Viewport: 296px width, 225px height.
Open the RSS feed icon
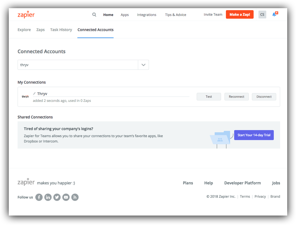click(75, 197)
